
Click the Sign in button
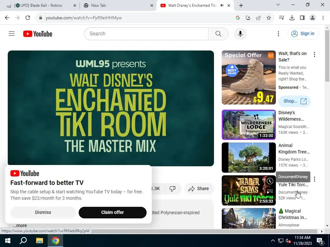coord(303,33)
